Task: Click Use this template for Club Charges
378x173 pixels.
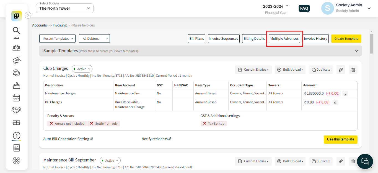Action: (x=340, y=139)
